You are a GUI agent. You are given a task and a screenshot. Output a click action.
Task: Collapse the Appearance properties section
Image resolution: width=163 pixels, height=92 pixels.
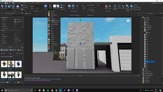click(1, 18)
